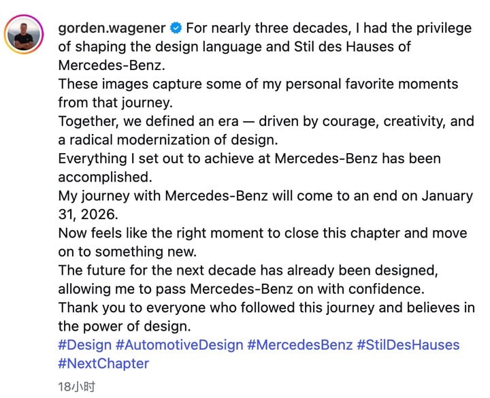Click the word "accomplished."

[102, 178]
